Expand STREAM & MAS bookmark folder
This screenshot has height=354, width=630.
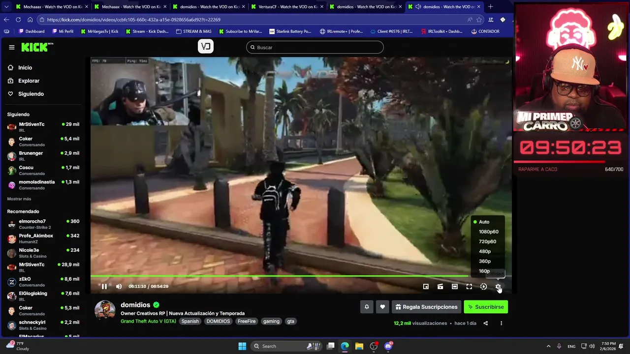pos(194,31)
